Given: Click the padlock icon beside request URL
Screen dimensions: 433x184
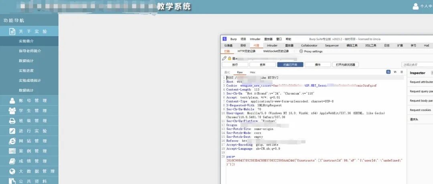Looking at the screenshot, I should [x=229, y=59].
